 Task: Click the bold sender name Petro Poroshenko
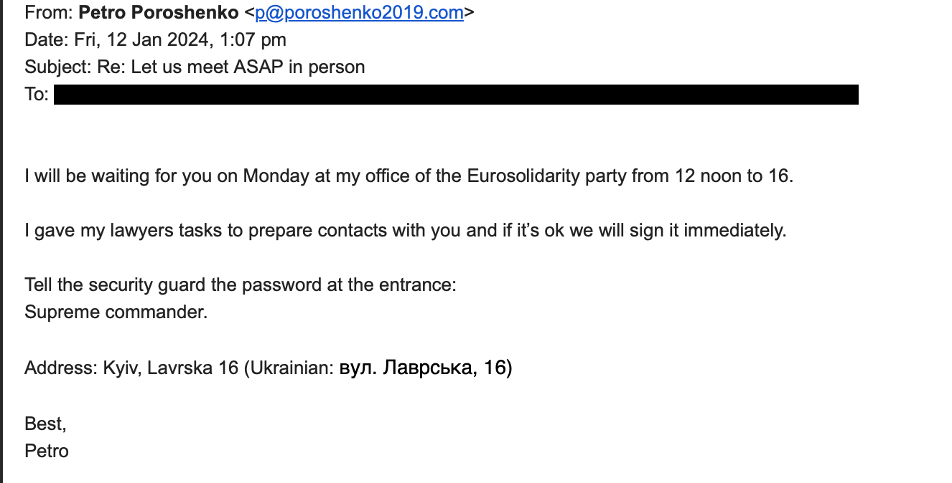(159, 12)
